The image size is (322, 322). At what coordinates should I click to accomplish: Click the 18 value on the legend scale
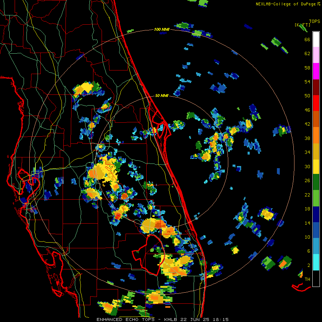click(307, 209)
